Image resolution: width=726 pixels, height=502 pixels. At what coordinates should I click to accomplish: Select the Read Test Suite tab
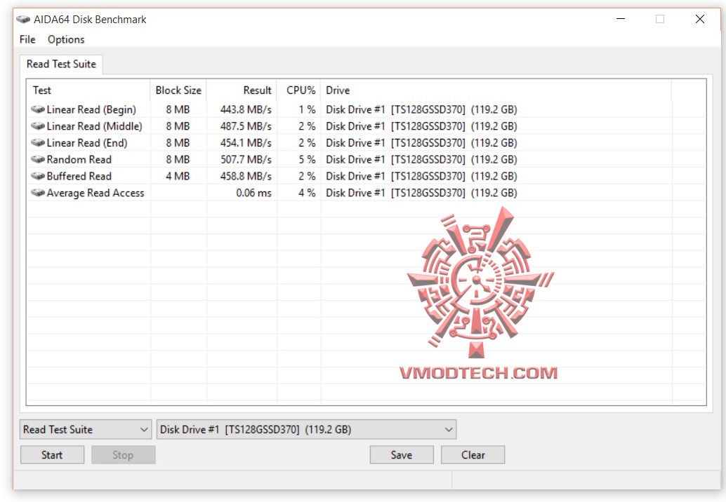(x=61, y=65)
